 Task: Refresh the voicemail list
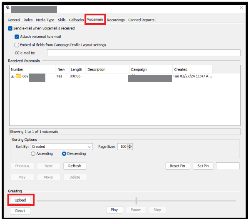point(75,166)
